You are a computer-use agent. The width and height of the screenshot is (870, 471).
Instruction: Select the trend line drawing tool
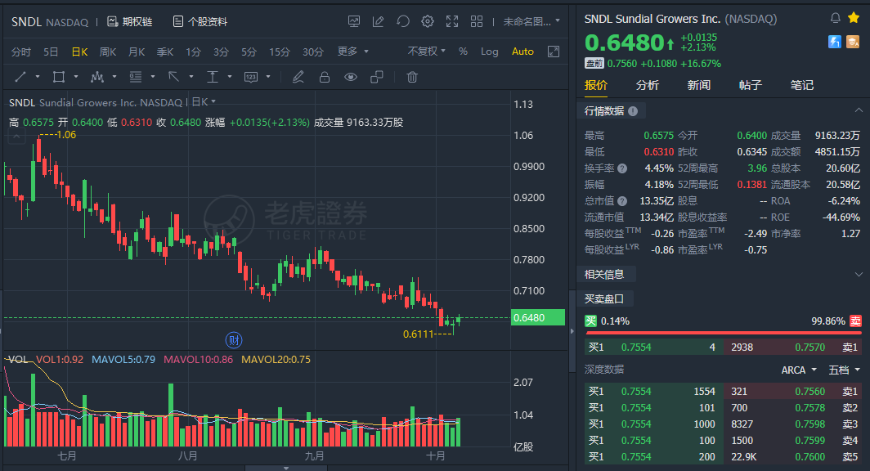[x=20, y=77]
